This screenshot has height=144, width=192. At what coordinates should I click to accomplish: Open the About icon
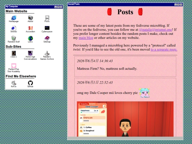click(x=30, y=19)
